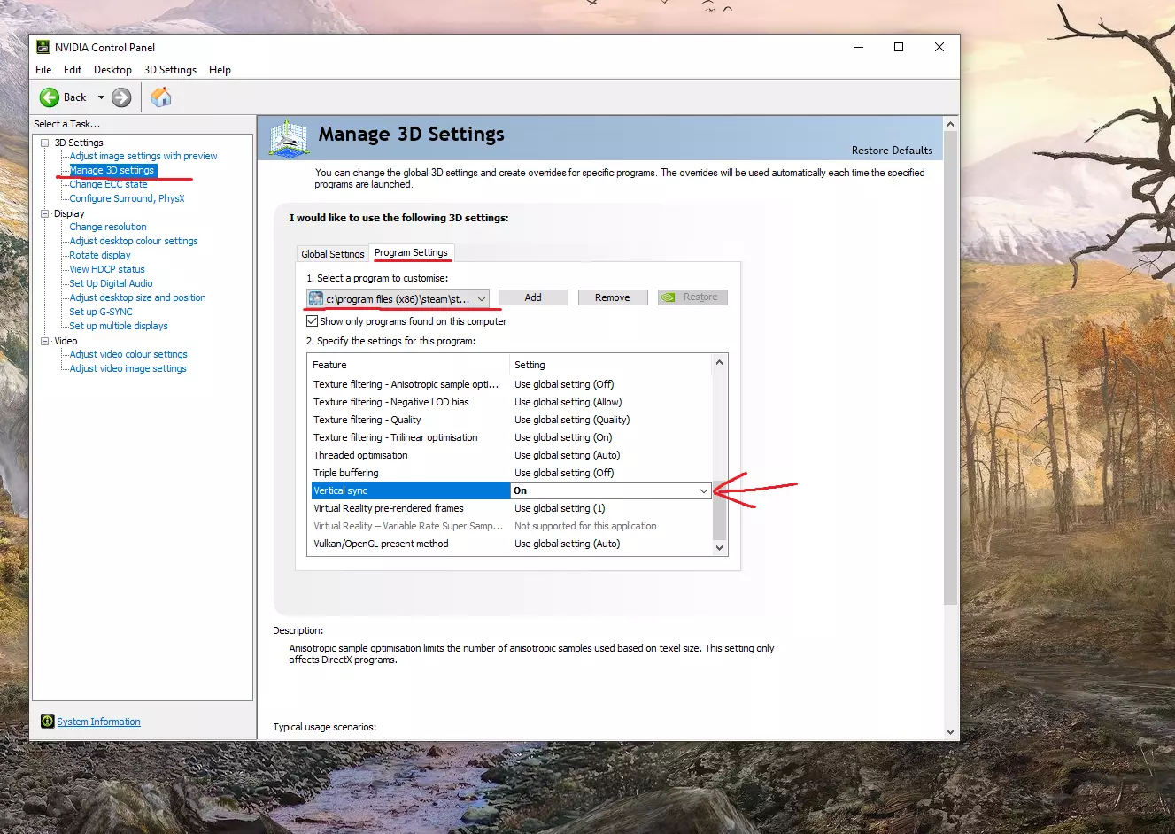The width and height of the screenshot is (1175, 834).
Task: Select the Threaded optimisation row
Action: [510, 455]
